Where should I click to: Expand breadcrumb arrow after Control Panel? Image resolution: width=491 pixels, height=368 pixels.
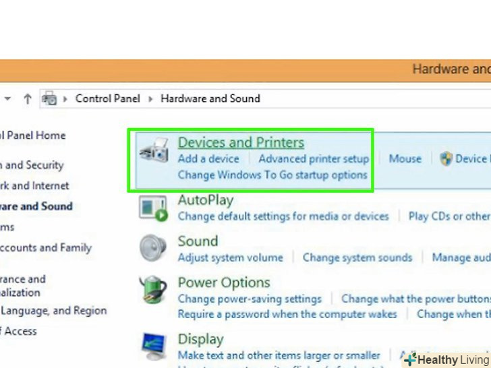point(150,99)
